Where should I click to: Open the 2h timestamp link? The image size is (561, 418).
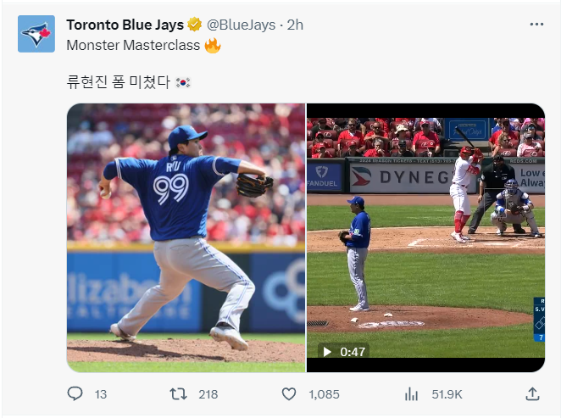pos(295,25)
